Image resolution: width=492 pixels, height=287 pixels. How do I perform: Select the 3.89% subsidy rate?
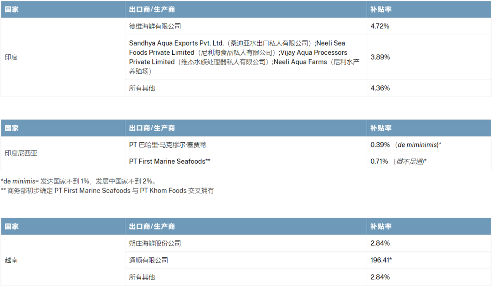click(x=380, y=57)
